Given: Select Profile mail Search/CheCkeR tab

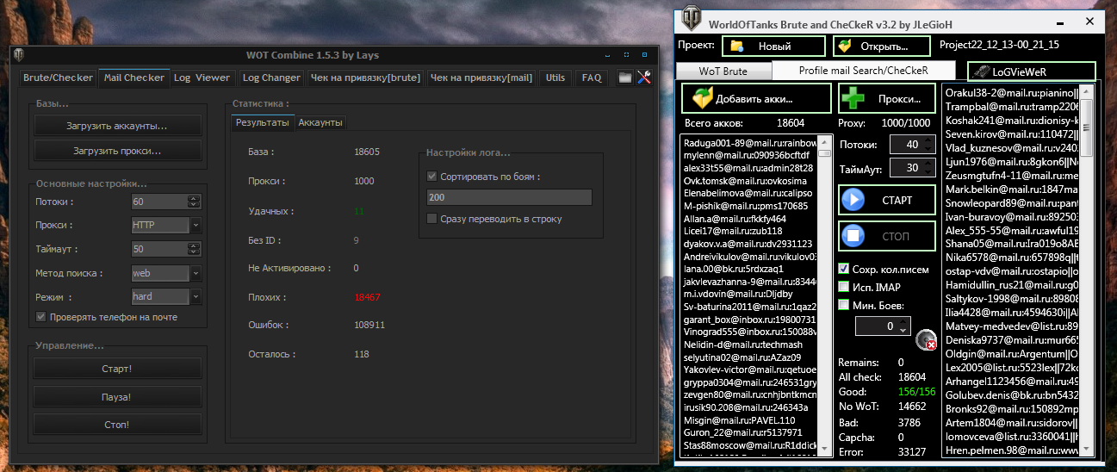Looking at the screenshot, I should (x=863, y=70).
